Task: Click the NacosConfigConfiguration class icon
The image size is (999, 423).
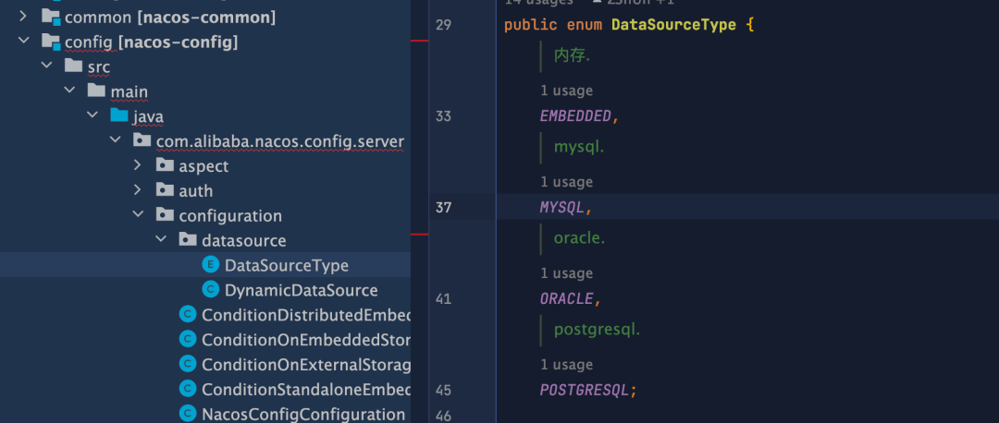Action: [x=188, y=414]
